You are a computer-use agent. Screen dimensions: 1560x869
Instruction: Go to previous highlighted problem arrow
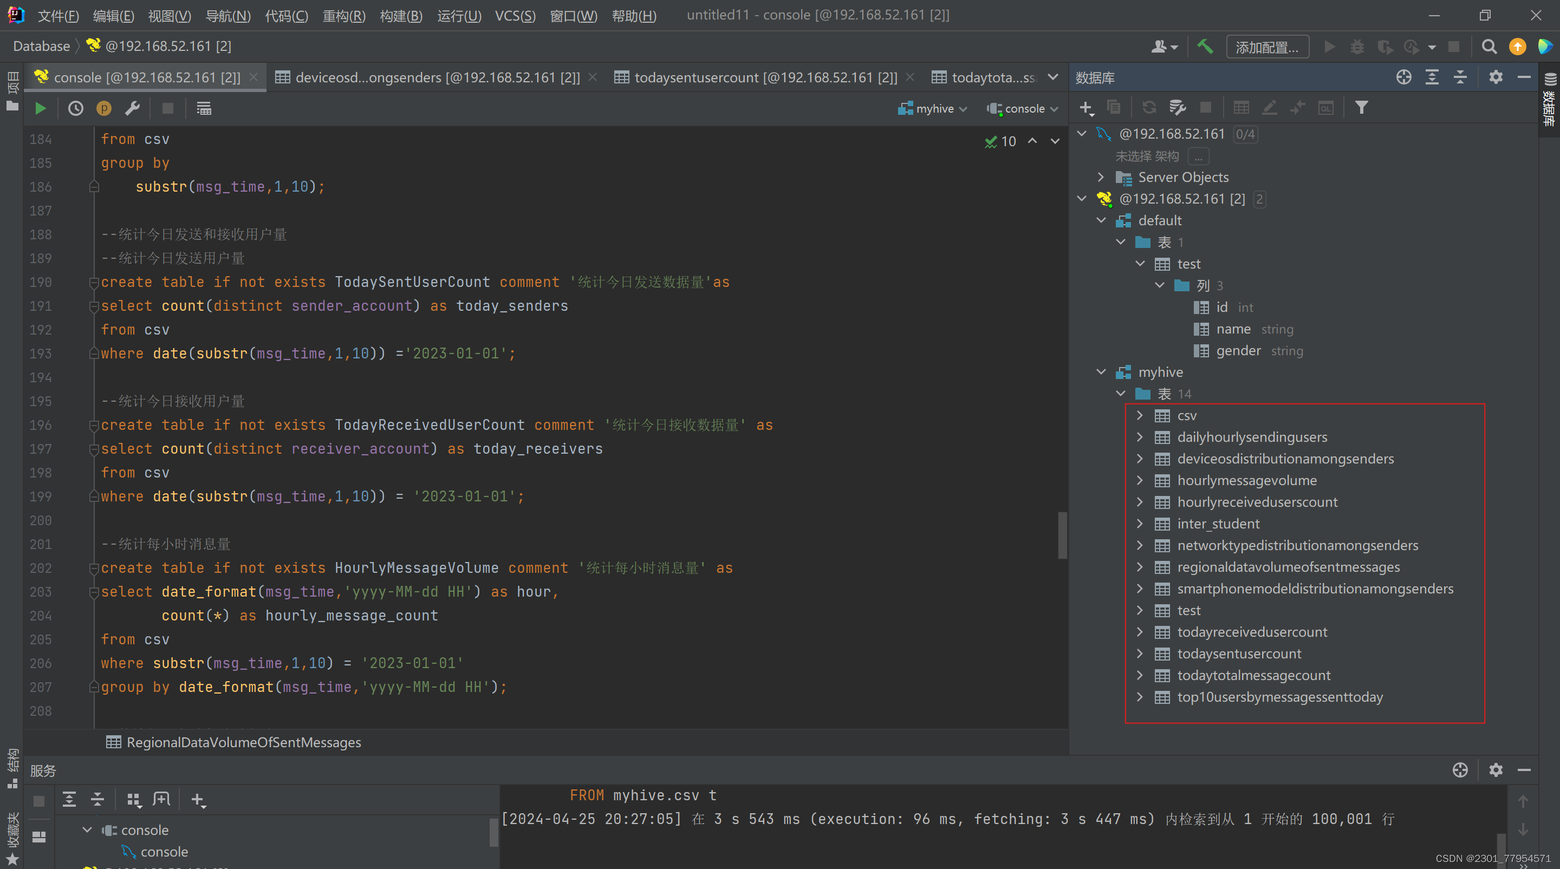[1032, 141]
